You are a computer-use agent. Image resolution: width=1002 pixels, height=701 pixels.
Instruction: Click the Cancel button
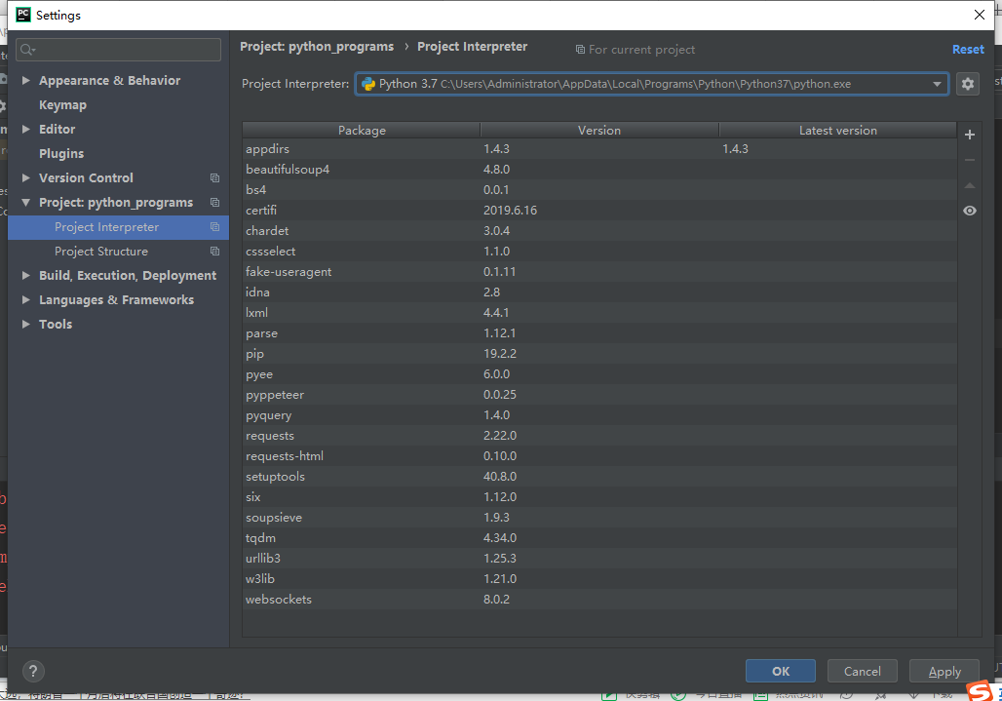point(862,671)
